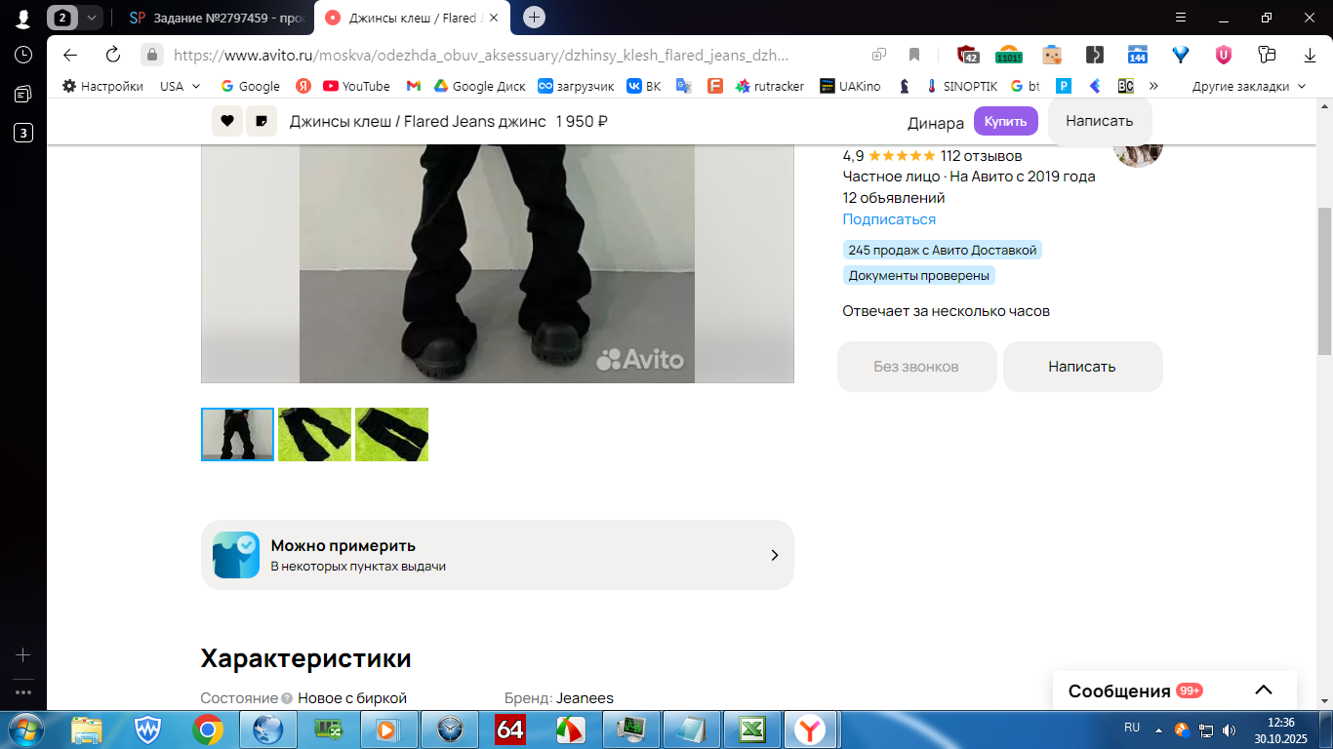The width and height of the screenshot is (1333, 749).
Task: Open the загрузчик bookmark
Action: click(576, 86)
